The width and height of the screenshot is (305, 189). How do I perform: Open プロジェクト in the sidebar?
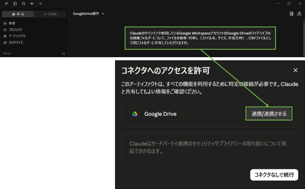point(13,30)
